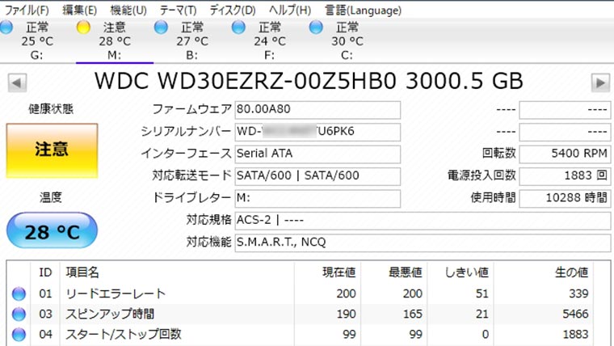Screen dimensions: 614x346
Task: Go to next disk with right arrow
Action: 599,82
